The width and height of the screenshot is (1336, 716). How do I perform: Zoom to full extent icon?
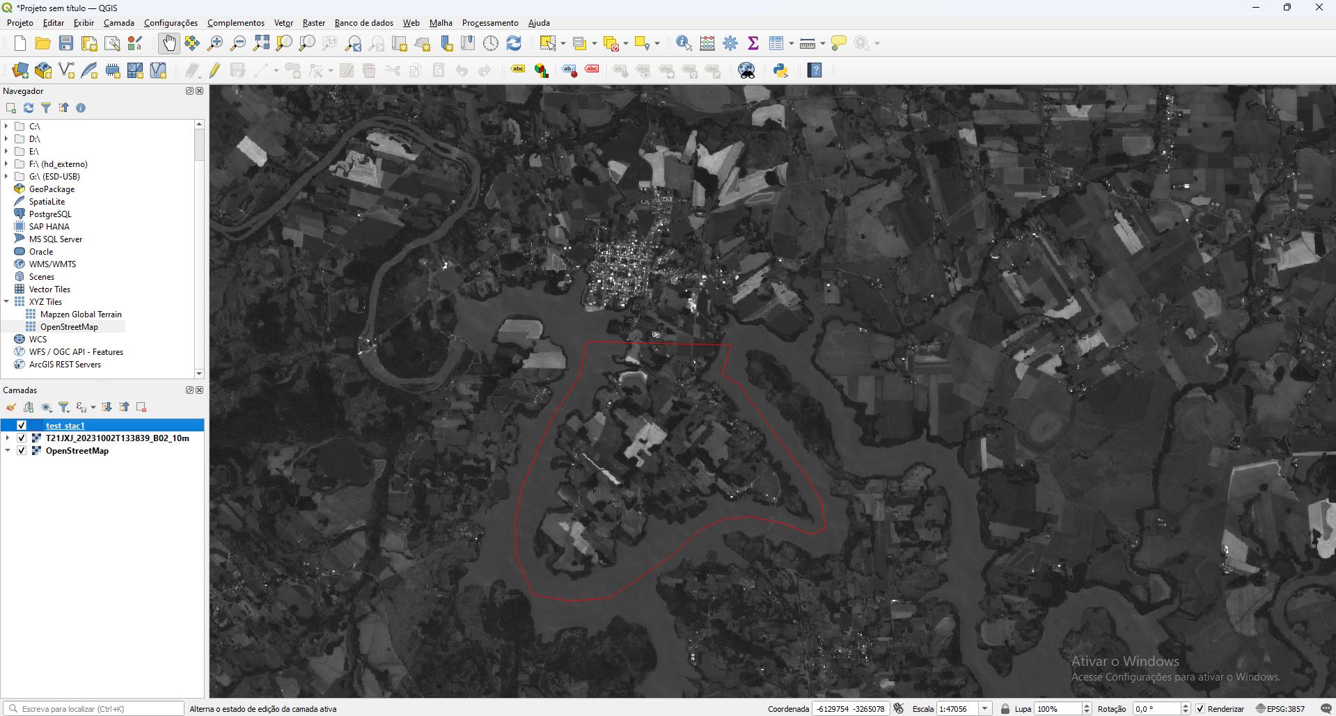tap(261, 43)
